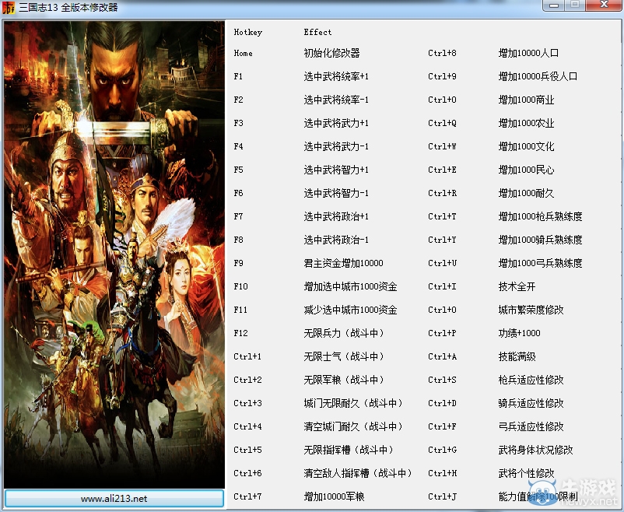
Task: Click "无限指挥槽（战斗中）" entry
Action: [349, 450]
